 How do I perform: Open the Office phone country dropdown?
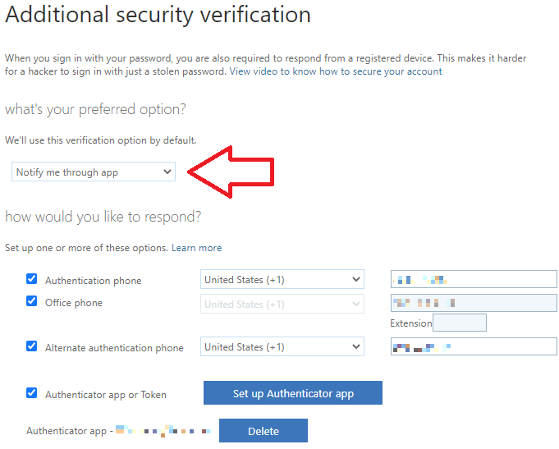tap(282, 305)
